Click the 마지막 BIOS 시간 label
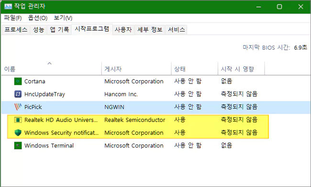The width and height of the screenshot is (311, 187). point(267,47)
